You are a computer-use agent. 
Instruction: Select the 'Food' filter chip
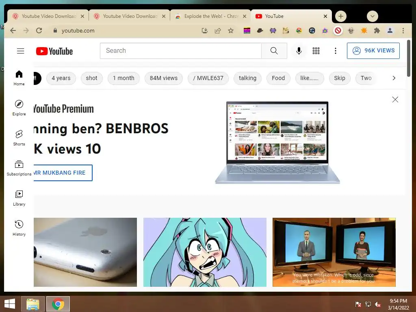278,78
